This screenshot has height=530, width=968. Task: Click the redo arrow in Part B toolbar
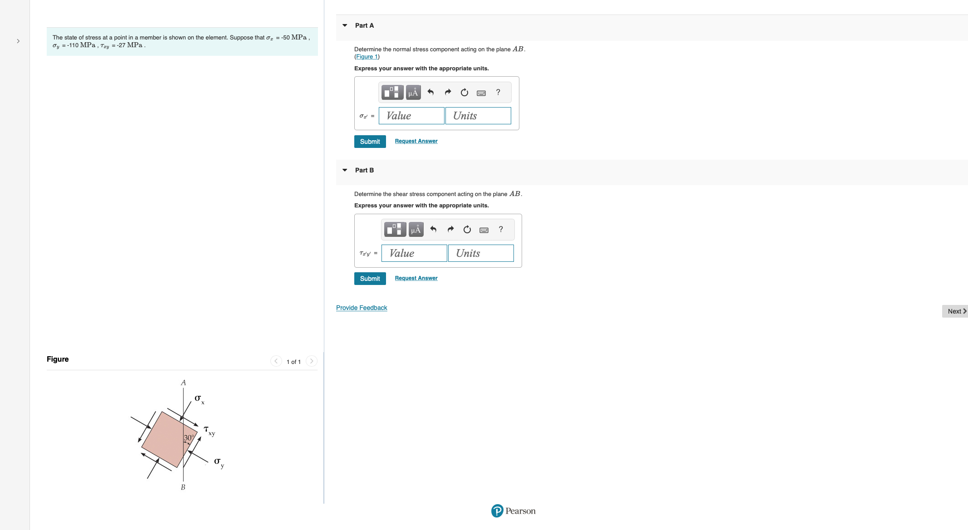pyautogui.click(x=450, y=229)
